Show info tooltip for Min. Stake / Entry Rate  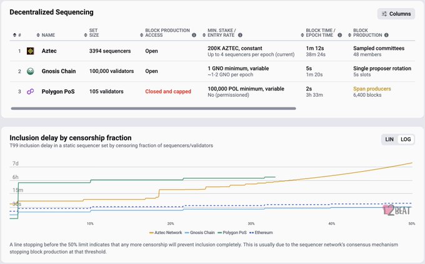point(240,35)
